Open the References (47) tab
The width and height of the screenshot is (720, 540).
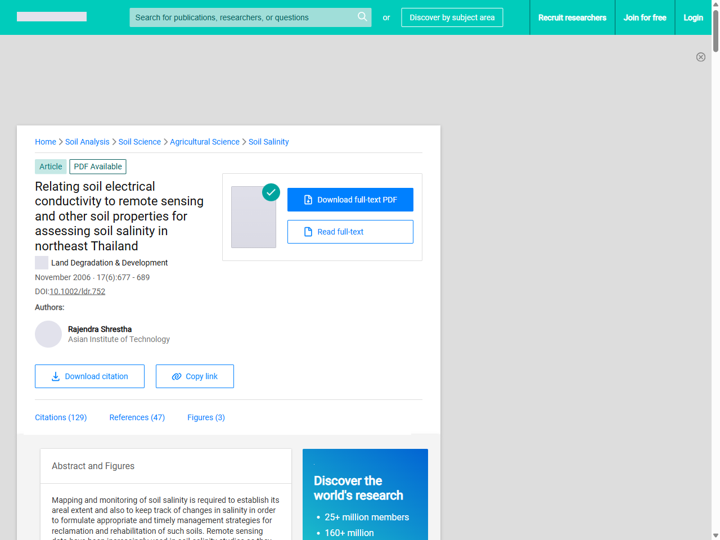pos(137,417)
